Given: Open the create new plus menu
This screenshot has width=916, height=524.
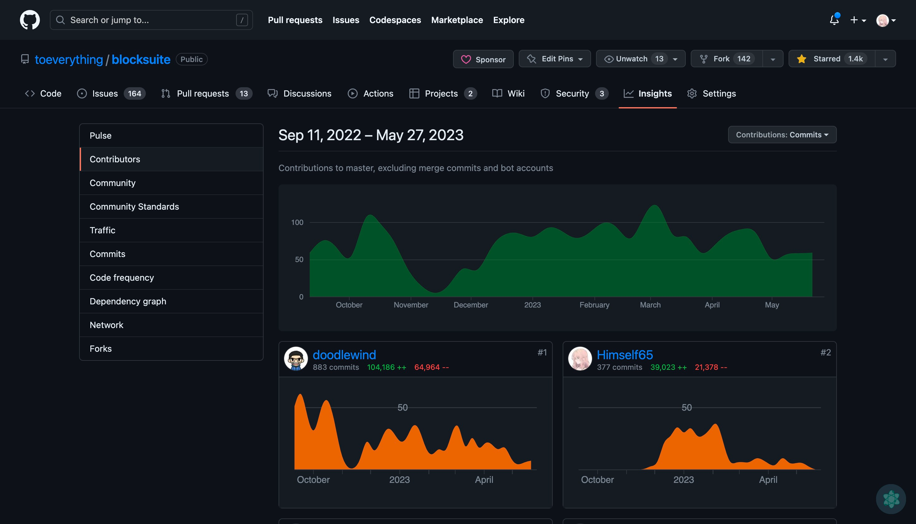Looking at the screenshot, I should (x=858, y=20).
